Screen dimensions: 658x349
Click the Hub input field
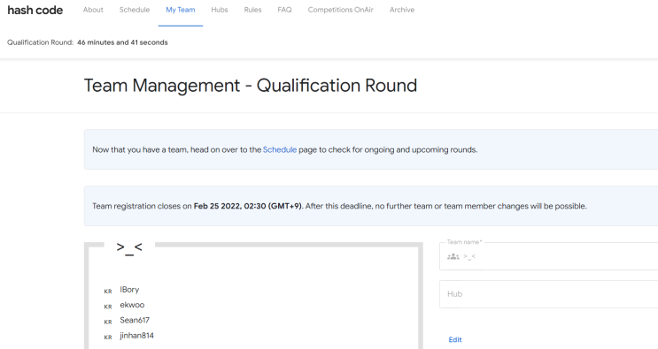tap(548, 294)
